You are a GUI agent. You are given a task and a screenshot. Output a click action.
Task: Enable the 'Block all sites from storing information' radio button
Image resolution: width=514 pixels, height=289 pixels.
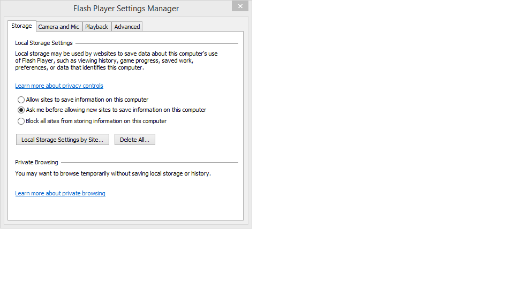21,121
